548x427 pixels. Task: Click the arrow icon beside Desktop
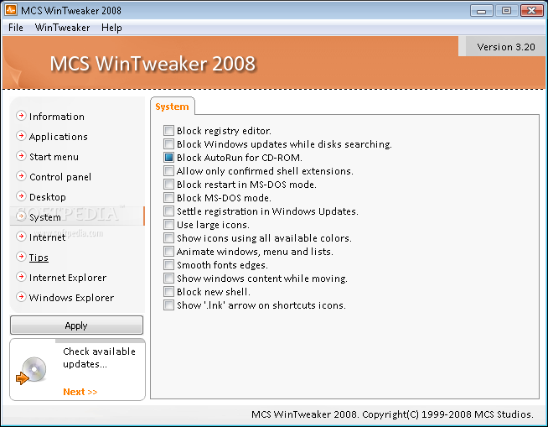(x=21, y=196)
